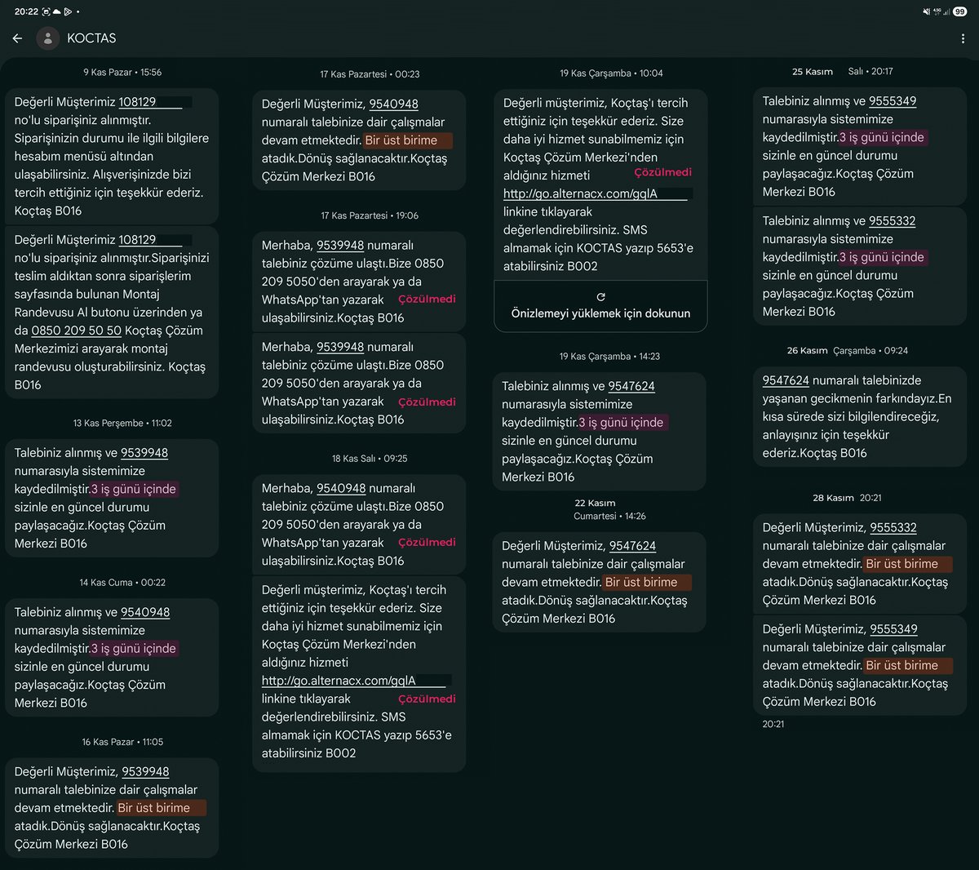The height and width of the screenshot is (870, 979).
Task: Open the three-dot more options menu
Action: coord(963,38)
